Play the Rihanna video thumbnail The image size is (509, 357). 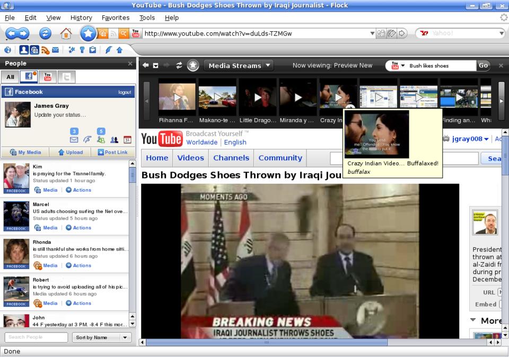click(x=177, y=97)
